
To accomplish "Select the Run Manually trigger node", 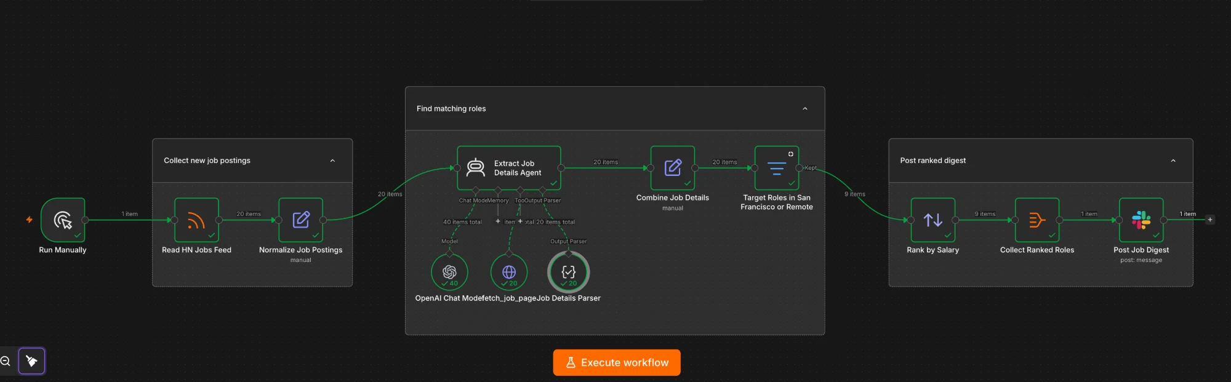I will point(63,220).
